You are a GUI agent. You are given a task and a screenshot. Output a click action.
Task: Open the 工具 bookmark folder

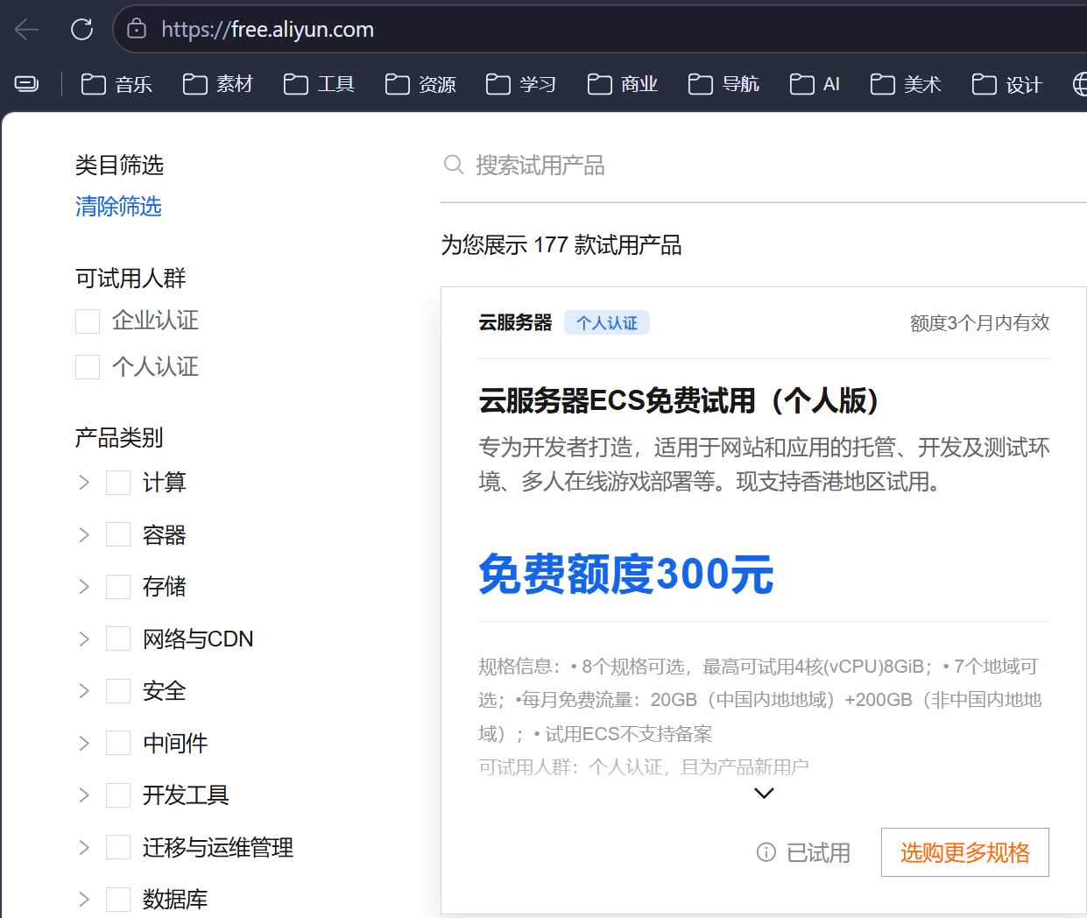pos(319,84)
